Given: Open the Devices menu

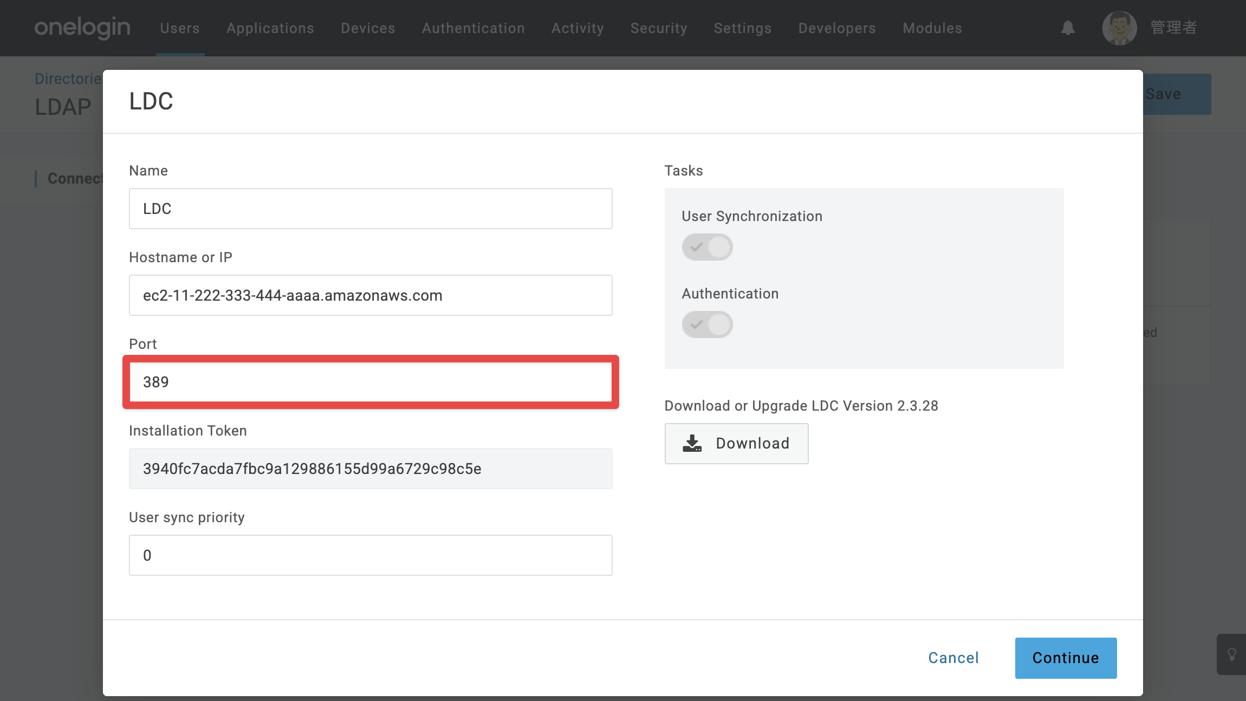Looking at the screenshot, I should click(x=368, y=28).
